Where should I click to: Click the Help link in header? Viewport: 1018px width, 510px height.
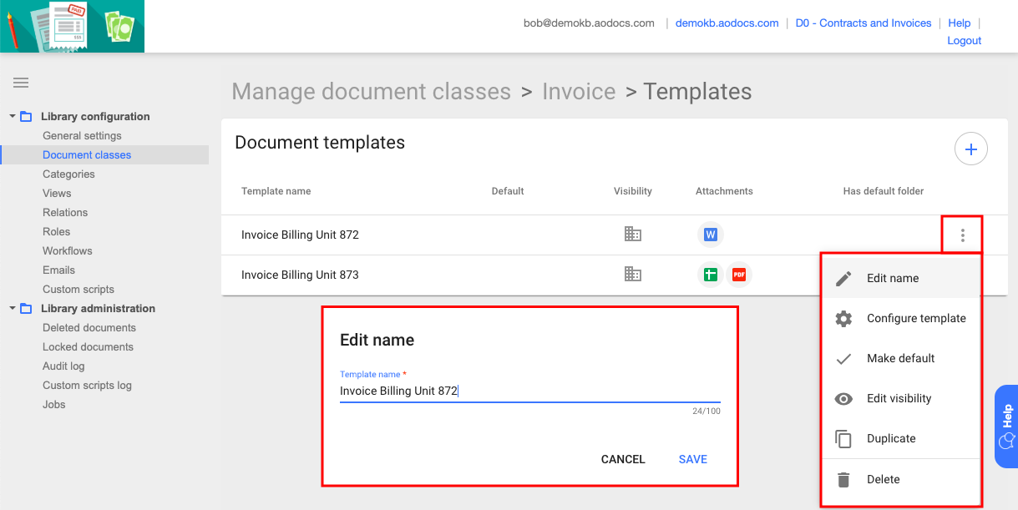[x=960, y=23]
